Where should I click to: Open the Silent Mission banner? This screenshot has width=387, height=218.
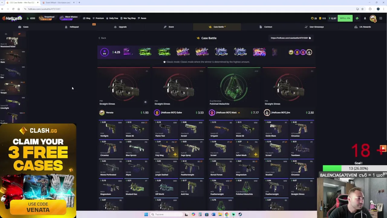click(x=69, y=18)
